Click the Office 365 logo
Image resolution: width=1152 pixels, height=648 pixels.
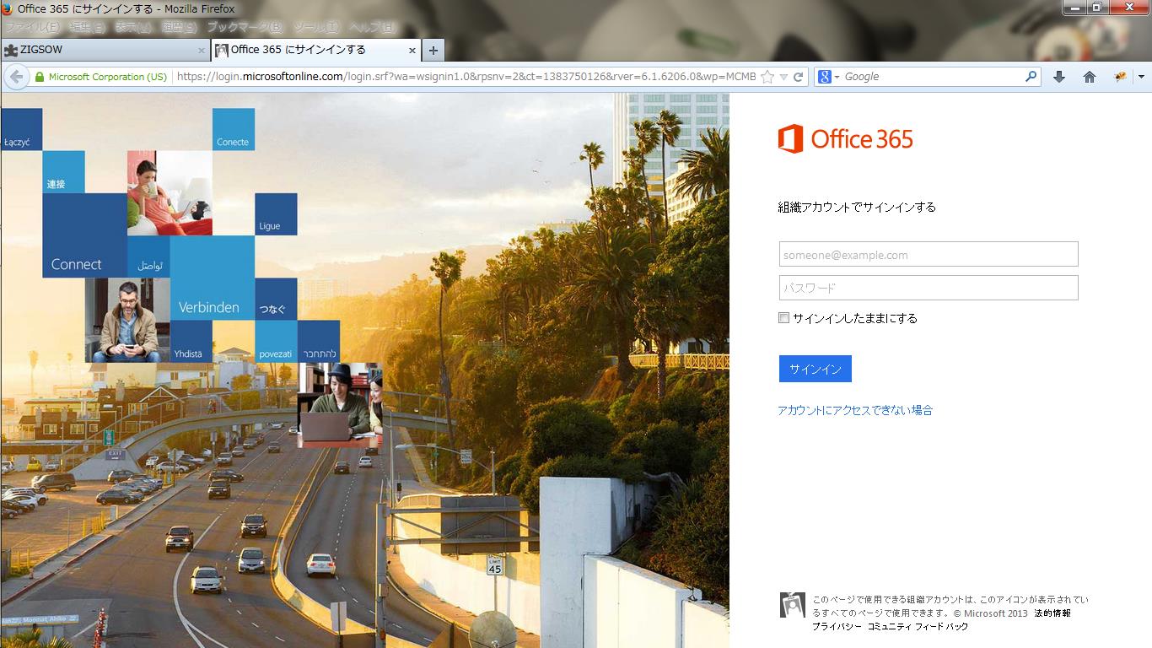[845, 138]
